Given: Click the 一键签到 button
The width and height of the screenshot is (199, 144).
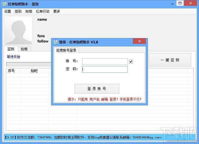Looking at the screenshot, I should [x=170, y=60].
